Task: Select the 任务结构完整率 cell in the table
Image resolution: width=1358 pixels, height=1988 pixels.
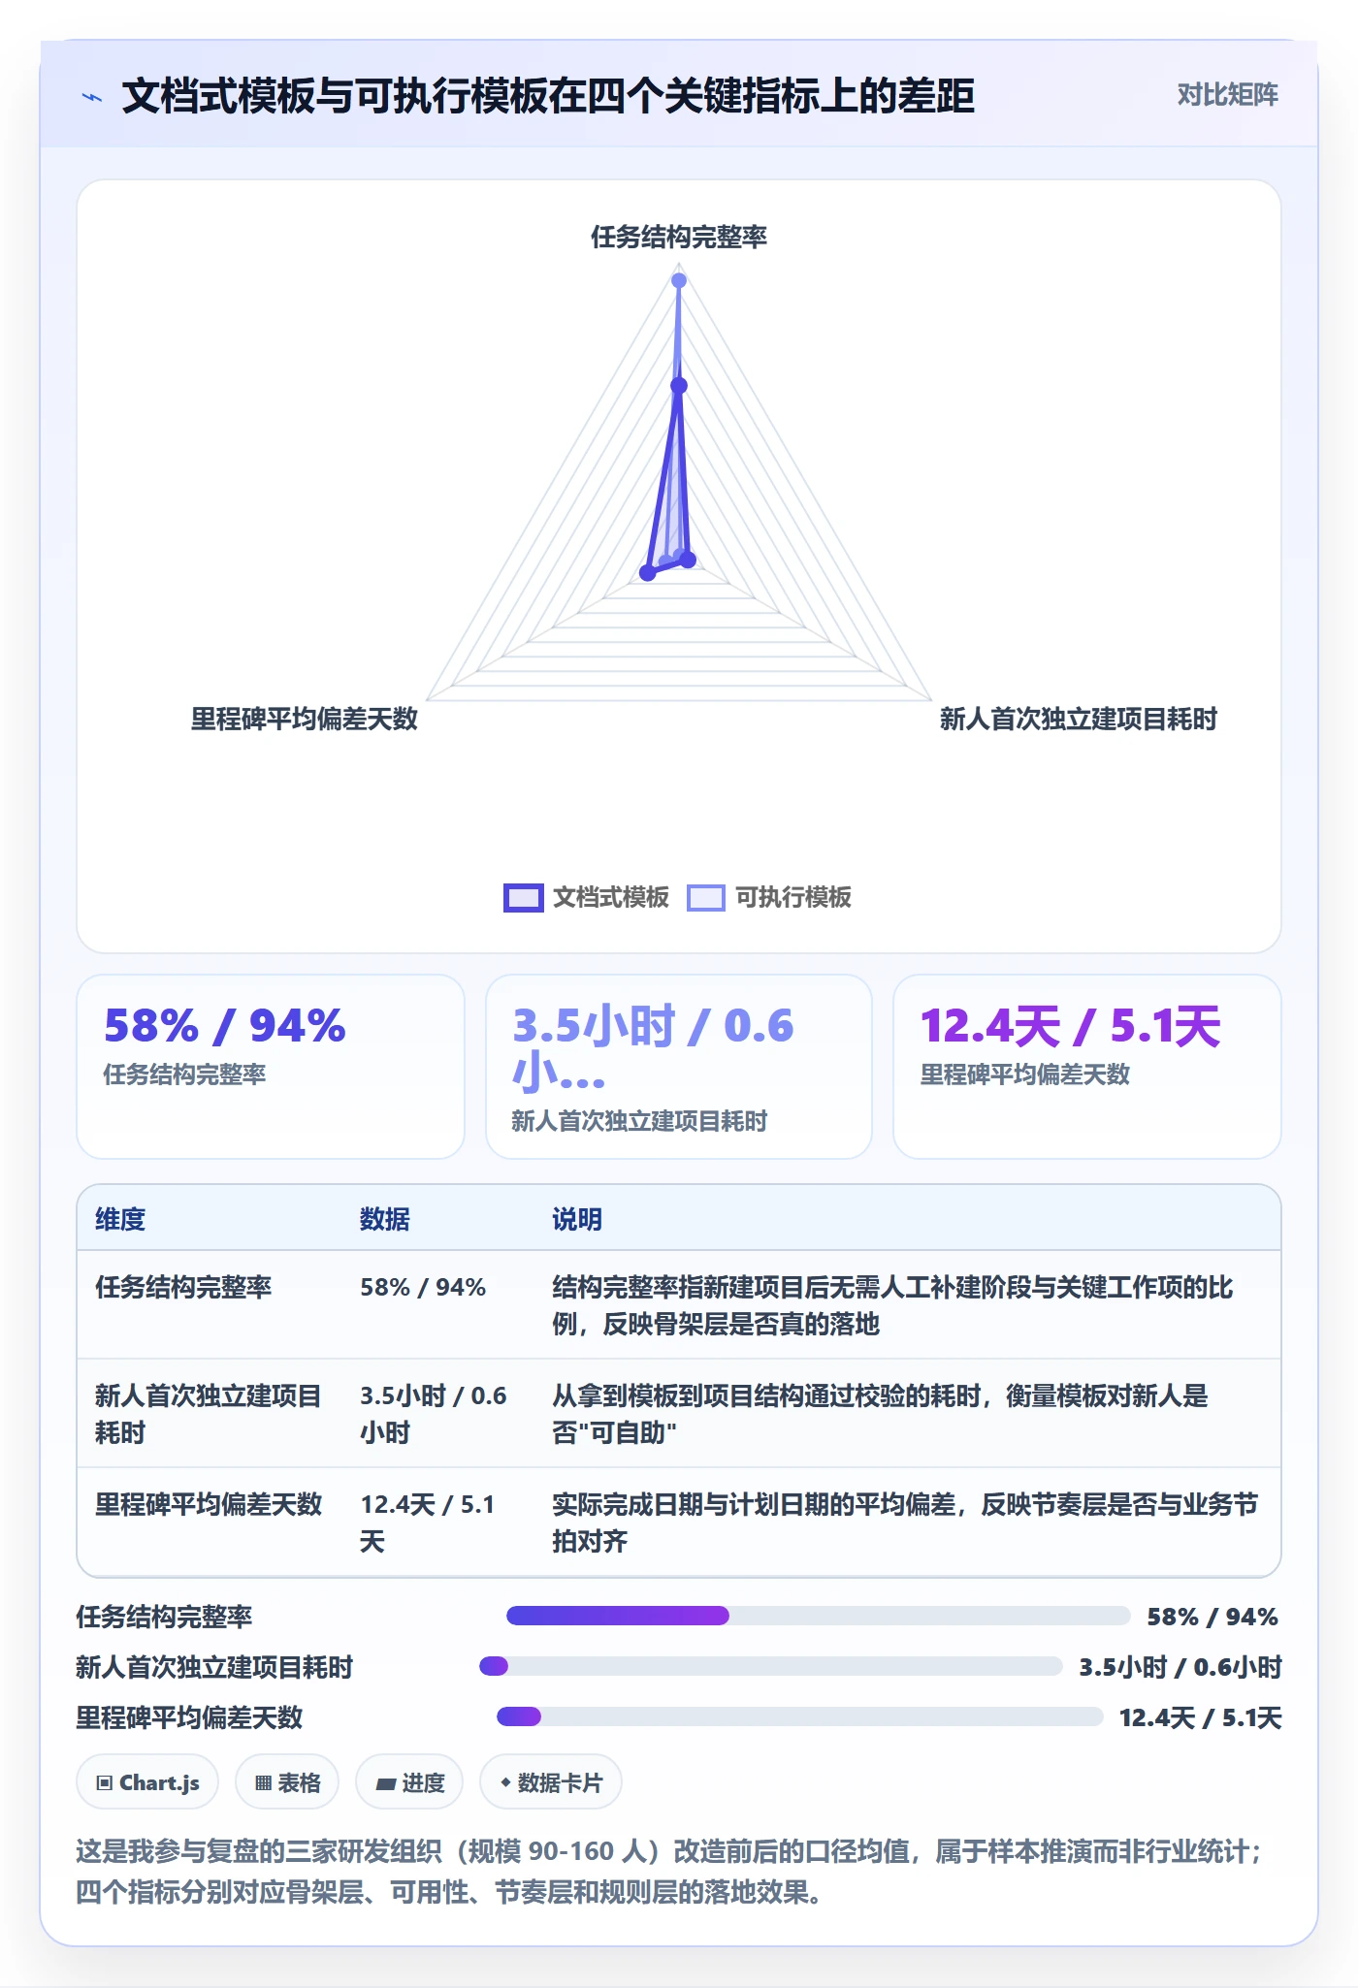Action: point(210,1304)
